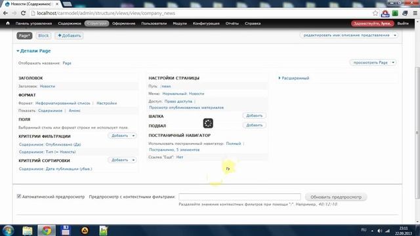Image resolution: width=420 pixels, height=236 pixels.
Task: Open File Explorer from the taskbar
Action: [x=28, y=230]
